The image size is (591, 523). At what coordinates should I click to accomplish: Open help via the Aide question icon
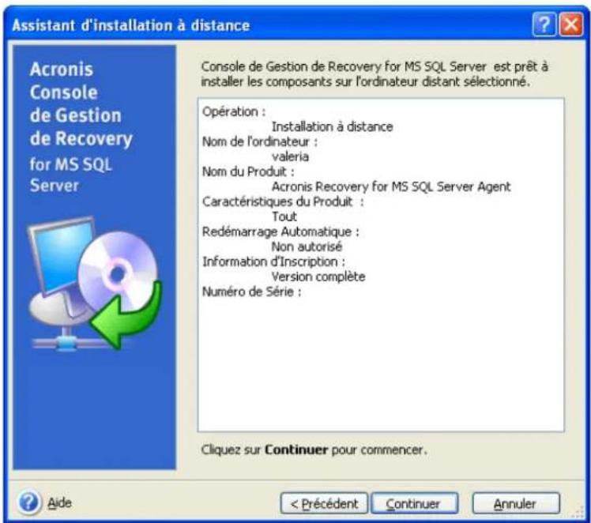click(28, 502)
